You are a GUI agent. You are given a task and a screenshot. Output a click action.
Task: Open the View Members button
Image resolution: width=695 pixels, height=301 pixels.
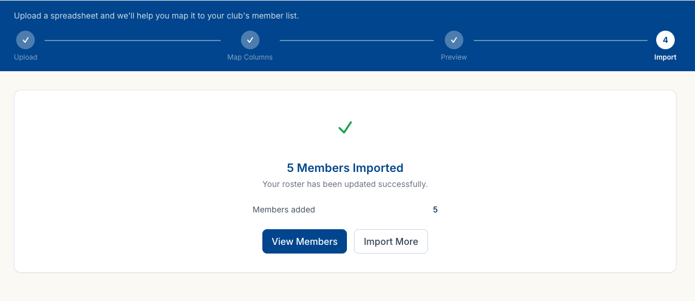click(x=305, y=241)
